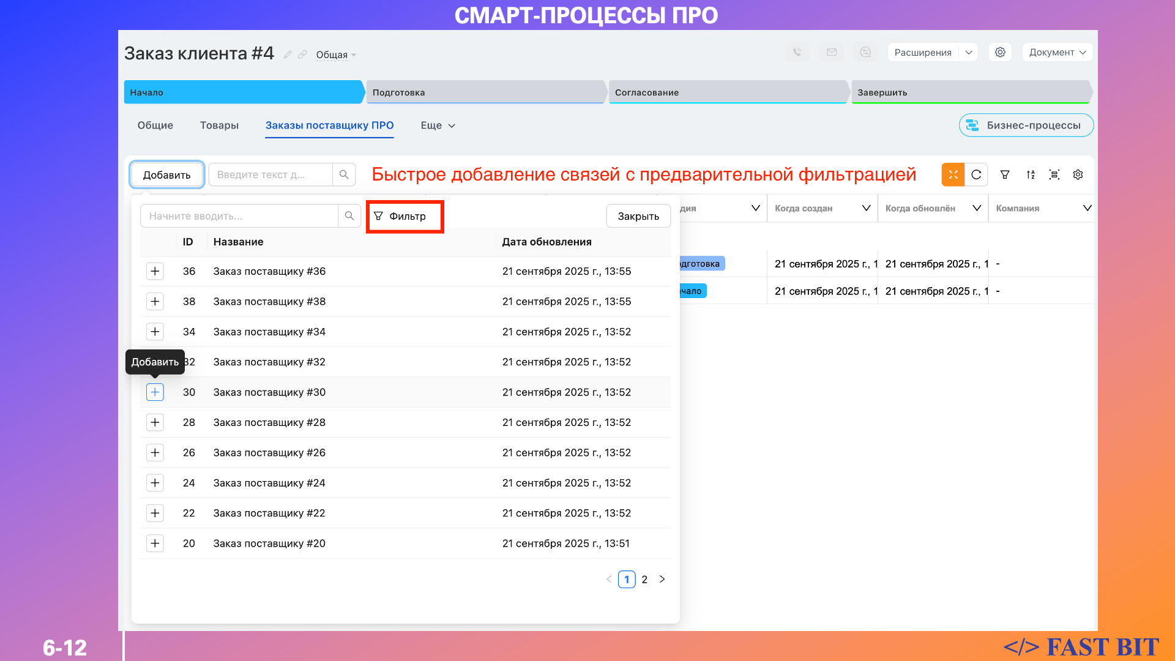Open the toolbar filter funnel icon
The width and height of the screenshot is (1175, 661).
[x=1005, y=174]
